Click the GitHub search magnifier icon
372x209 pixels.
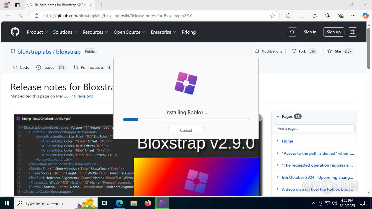pyautogui.click(x=292, y=32)
